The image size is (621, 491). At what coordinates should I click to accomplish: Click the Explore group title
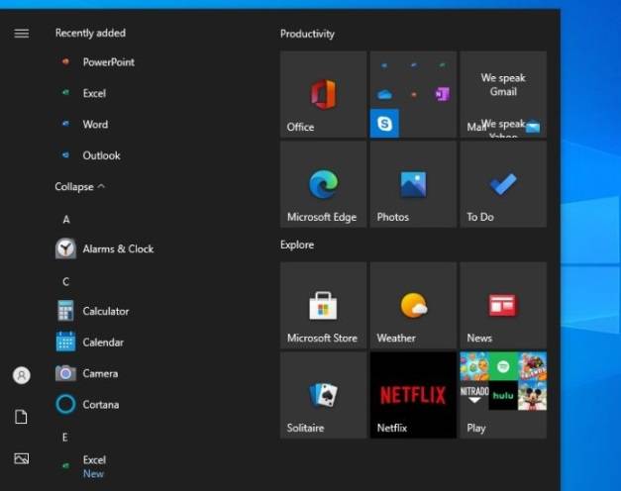297,245
